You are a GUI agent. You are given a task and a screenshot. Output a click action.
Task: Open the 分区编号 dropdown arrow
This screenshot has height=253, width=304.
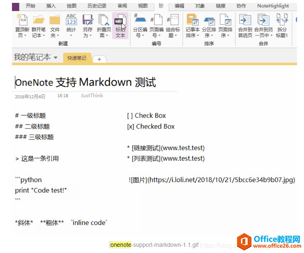143,35
